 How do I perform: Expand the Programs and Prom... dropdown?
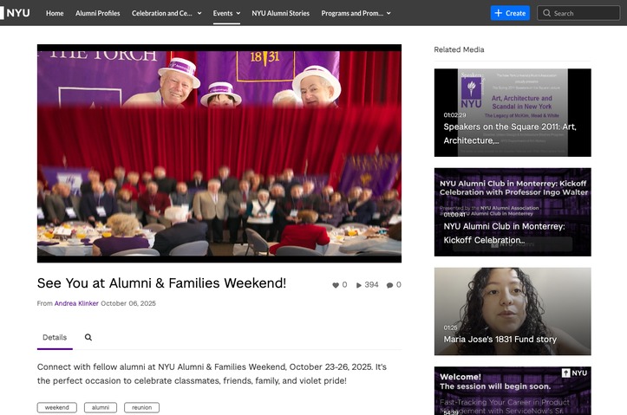click(x=356, y=13)
